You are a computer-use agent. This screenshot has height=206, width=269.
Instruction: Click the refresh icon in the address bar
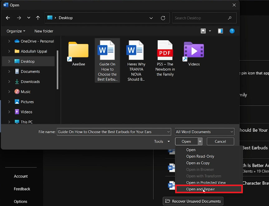click(x=163, y=18)
